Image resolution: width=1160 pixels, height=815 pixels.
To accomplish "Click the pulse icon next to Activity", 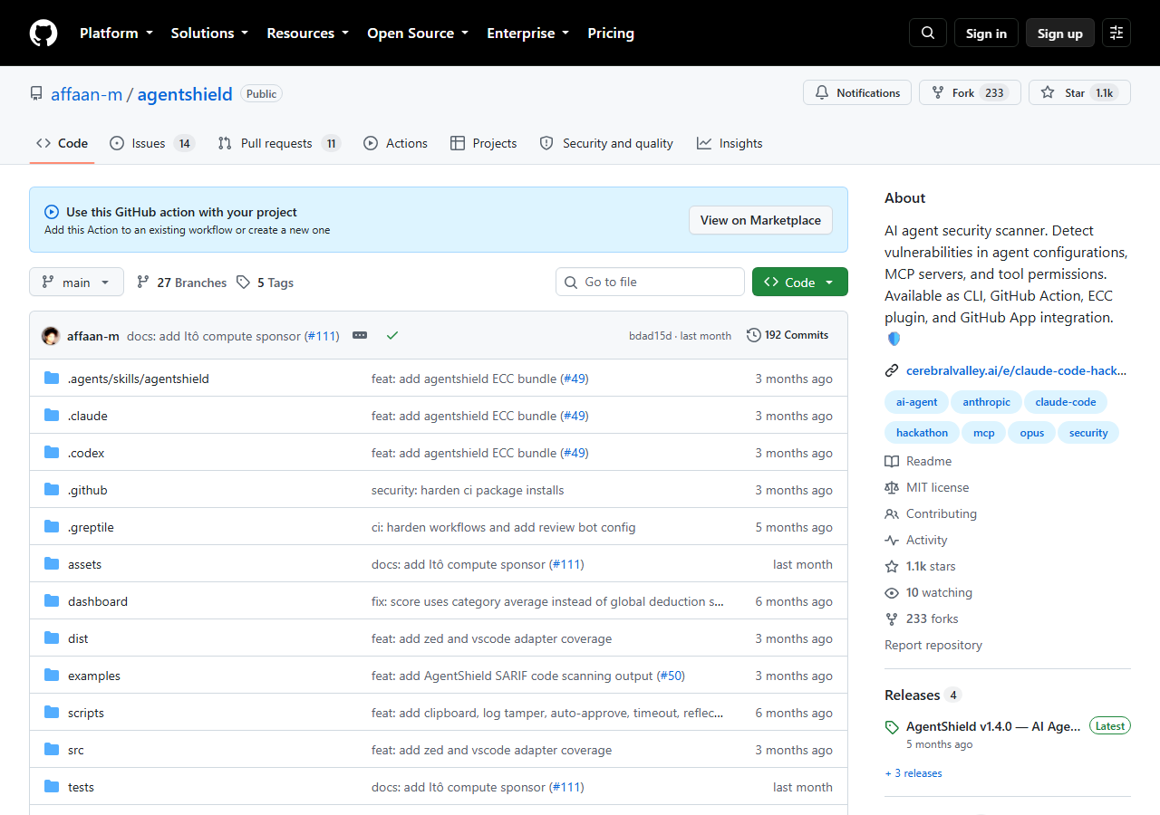I will tap(892, 540).
